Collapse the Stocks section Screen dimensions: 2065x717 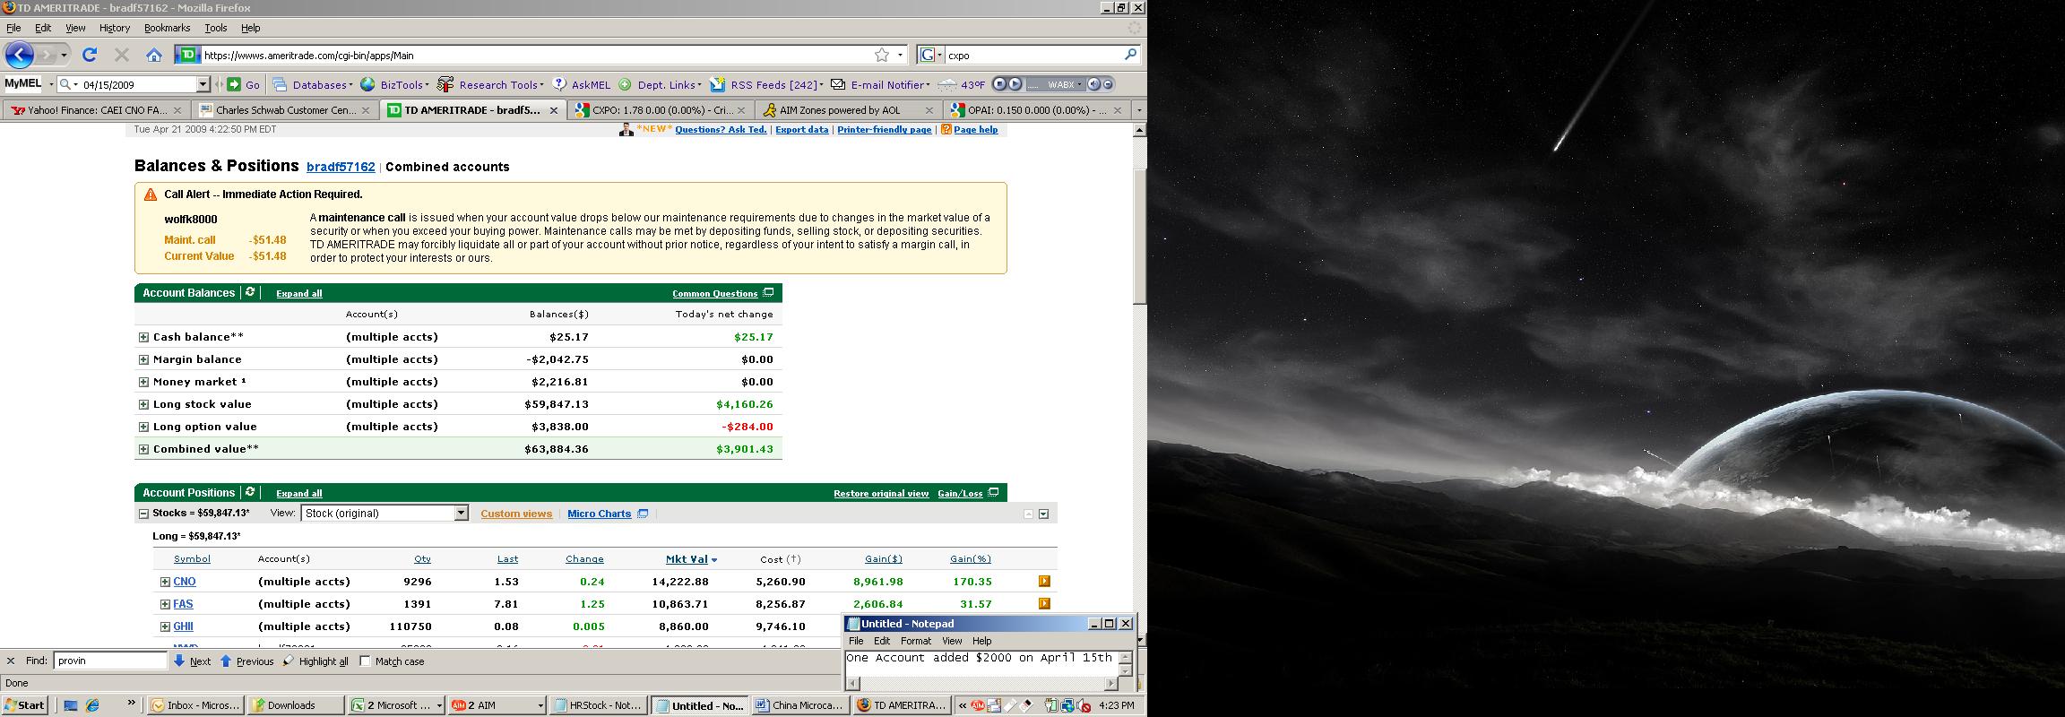click(x=143, y=514)
